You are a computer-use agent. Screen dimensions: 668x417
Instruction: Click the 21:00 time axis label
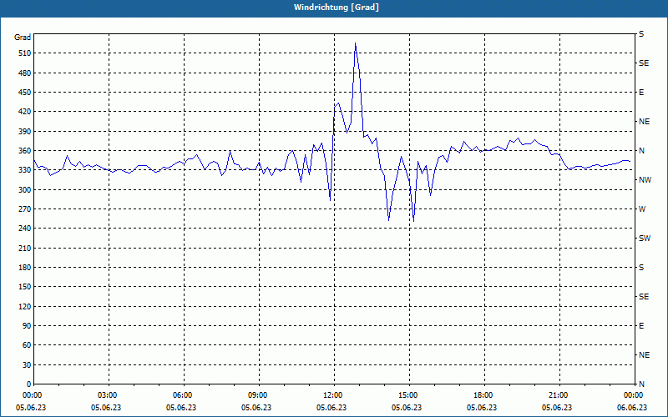(557, 394)
